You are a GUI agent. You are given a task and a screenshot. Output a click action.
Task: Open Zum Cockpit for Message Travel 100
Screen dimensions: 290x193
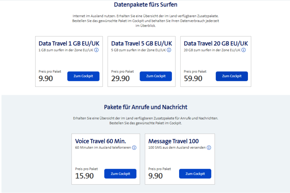click(x=195, y=174)
